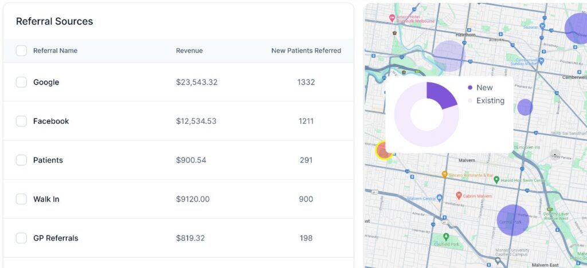This screenshot has height=268, width=587.
Task: Click the GP Referrals name
Action: pyautogui.click(x=56, y=238)
